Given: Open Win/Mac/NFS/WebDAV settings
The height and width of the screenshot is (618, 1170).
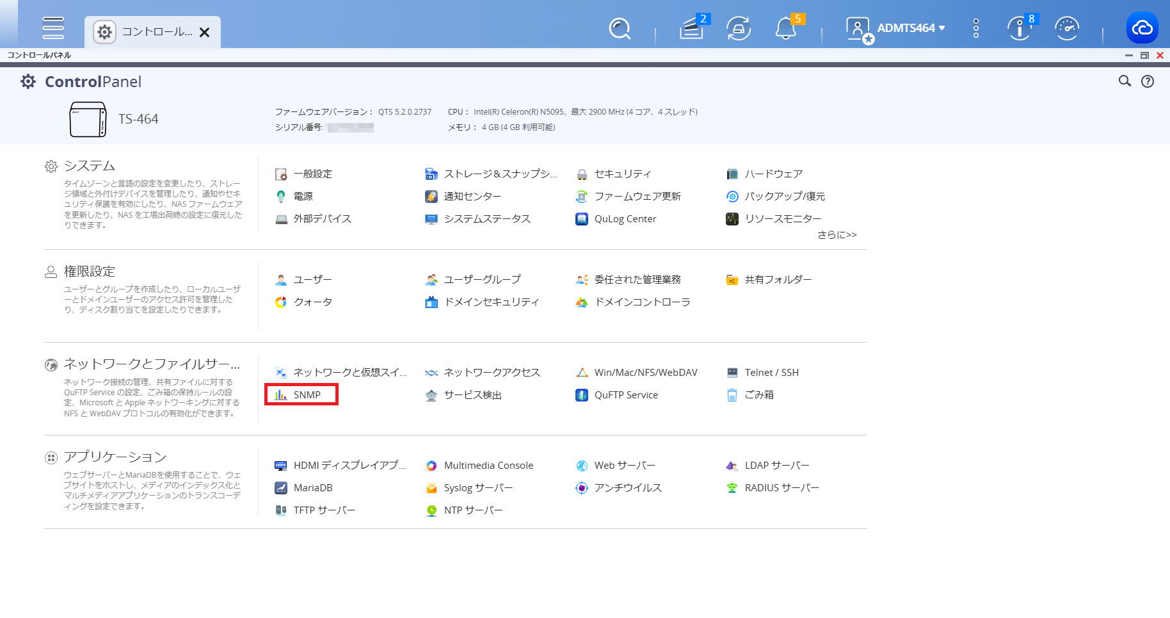Looking at the screenshot, I should pyautogui.click(x=636, y=373).
